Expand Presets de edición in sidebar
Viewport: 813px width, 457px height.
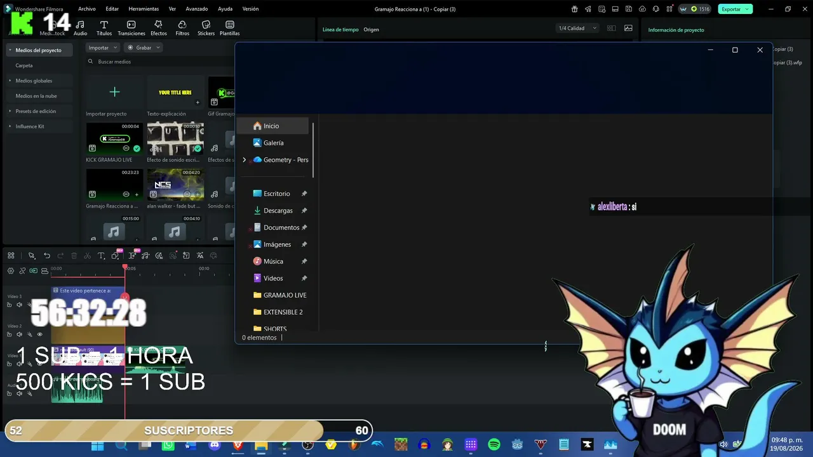[10, 111]
